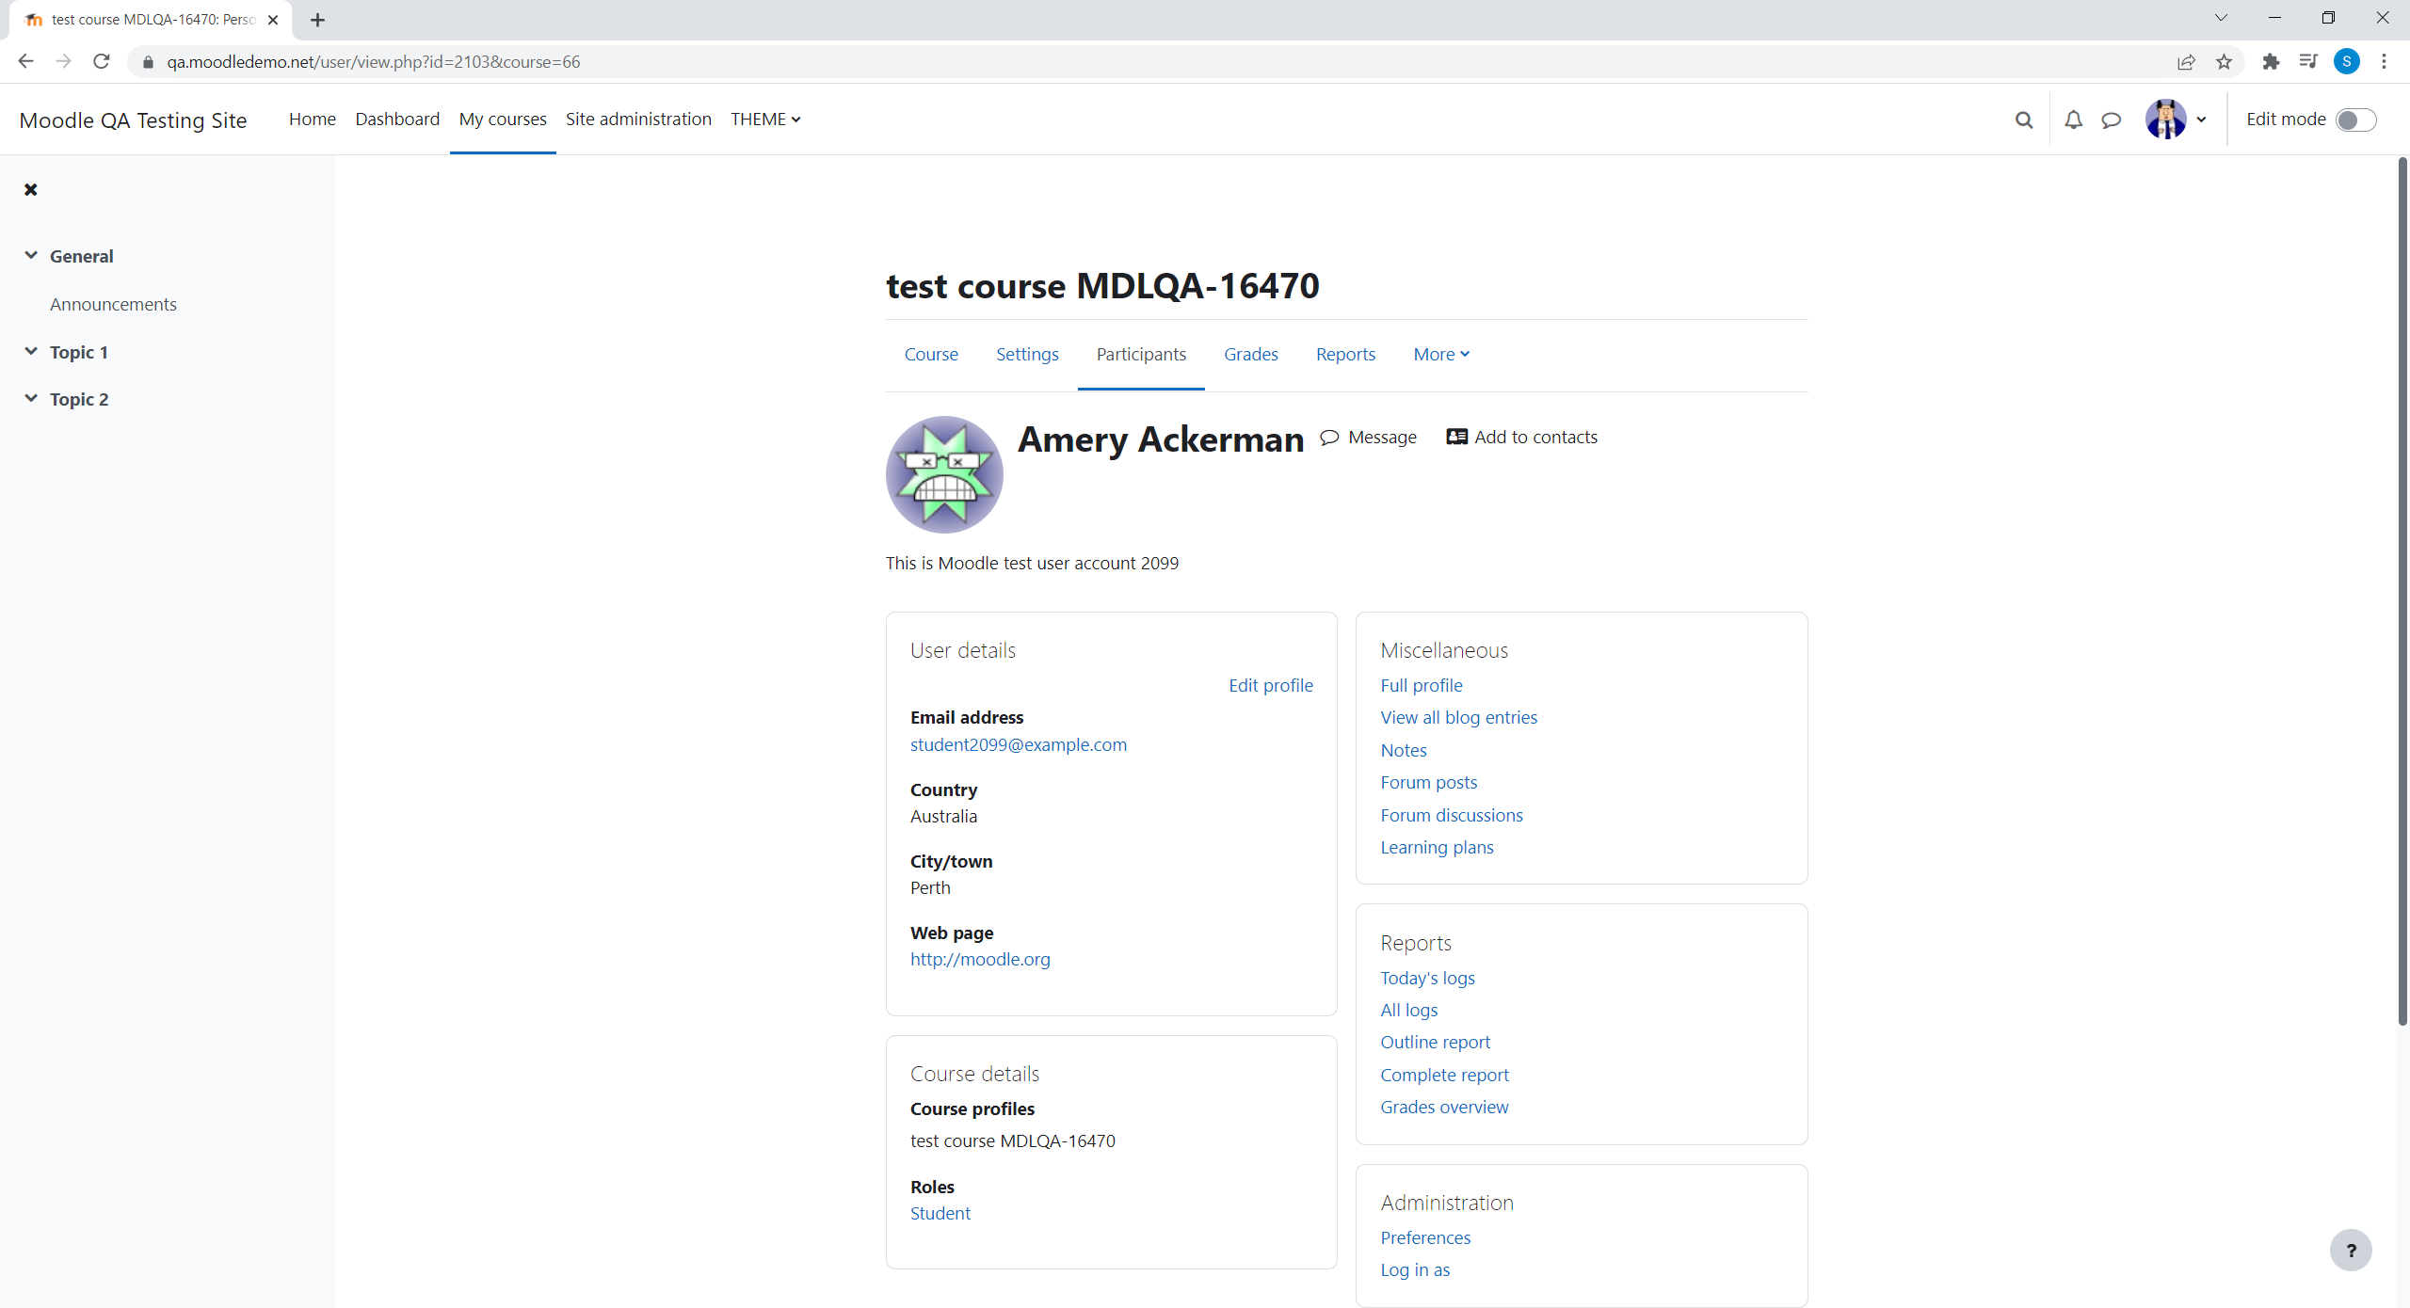Open Site administration

(638, 120)
